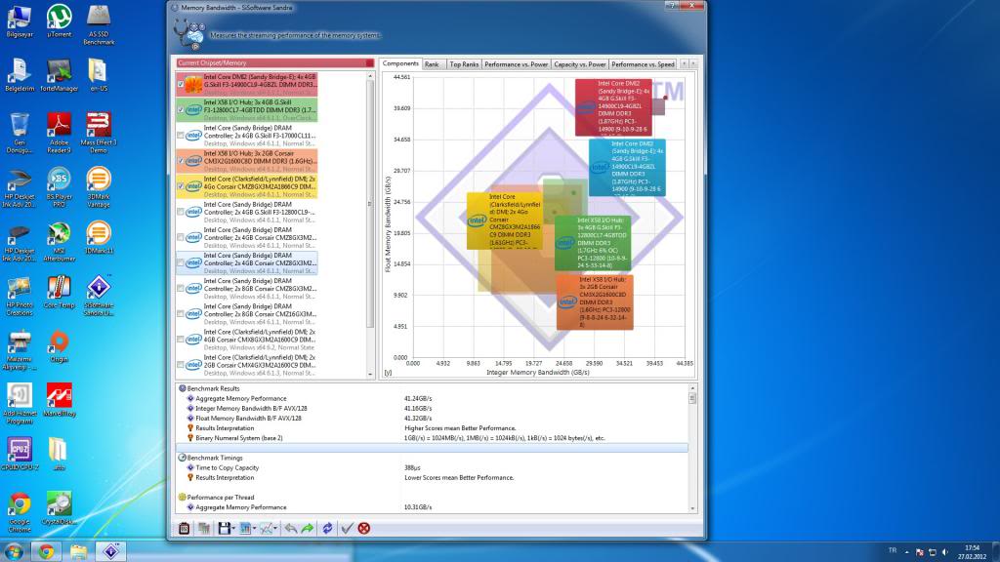Collapse the Benchmark Results section
The width and height of the screenshot is (1000, 562).
(183, 388)
